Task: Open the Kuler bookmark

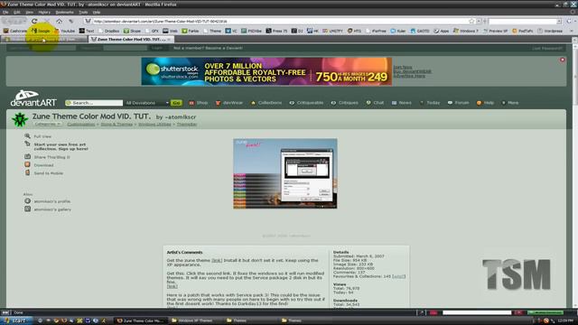Action: pyautogui.click(x=398, y=31)
